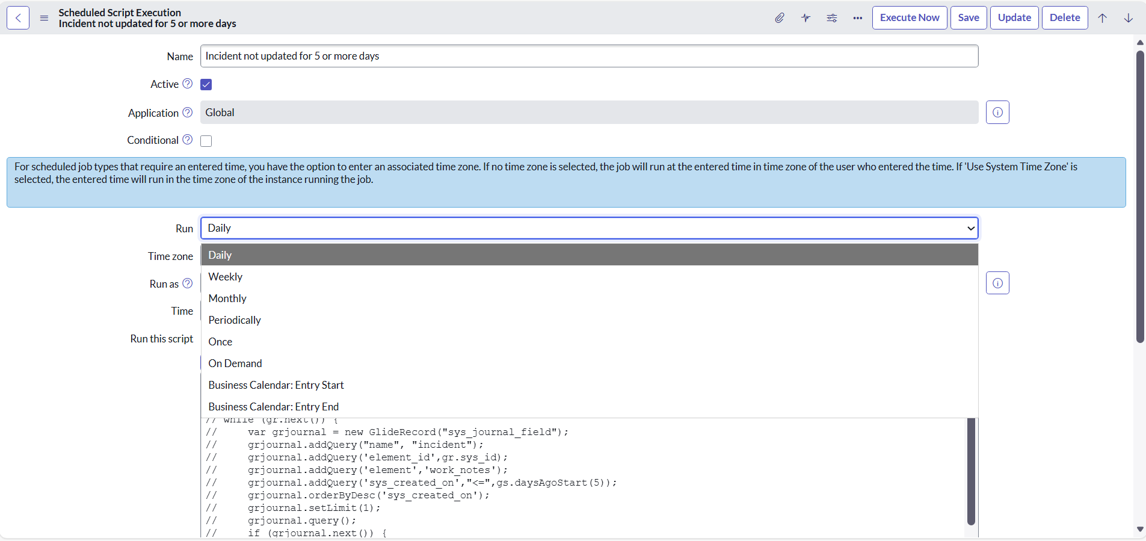The image size is (1146, 541).
Task: Click the attachments paperclip icon
Action: coord(779,18)
